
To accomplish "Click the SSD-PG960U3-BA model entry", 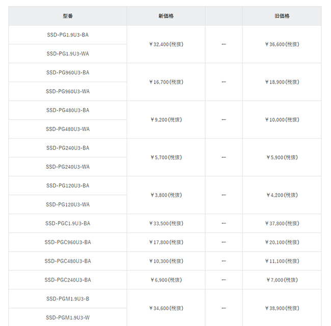I will point(68,72).
